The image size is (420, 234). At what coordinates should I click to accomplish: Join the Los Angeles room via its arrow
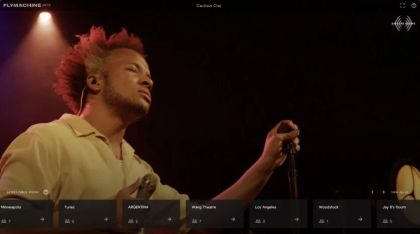(296, 219)
